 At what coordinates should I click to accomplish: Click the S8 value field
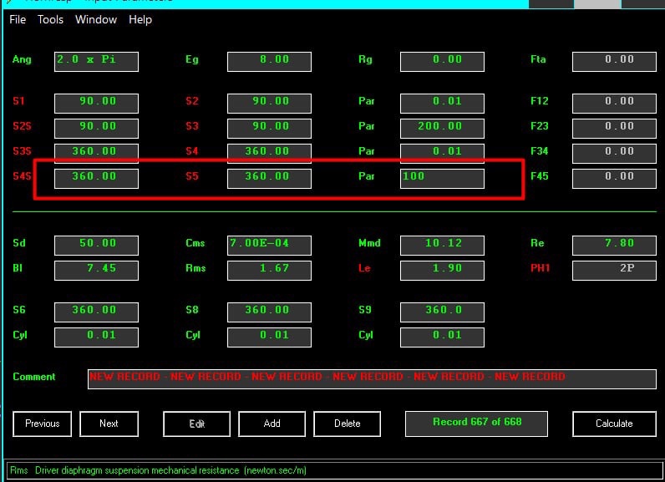point(269,312)
